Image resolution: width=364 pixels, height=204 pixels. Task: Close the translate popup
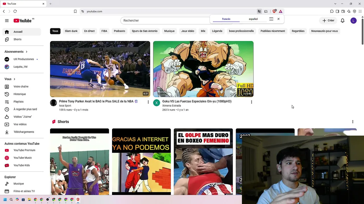pos(278,19)
